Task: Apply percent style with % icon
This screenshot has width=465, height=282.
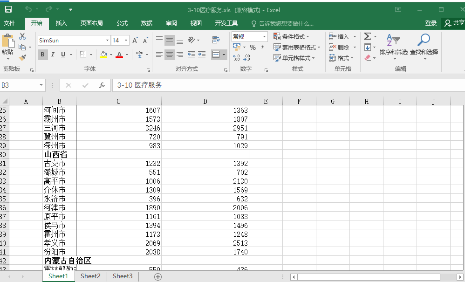Action: [253, 47]
